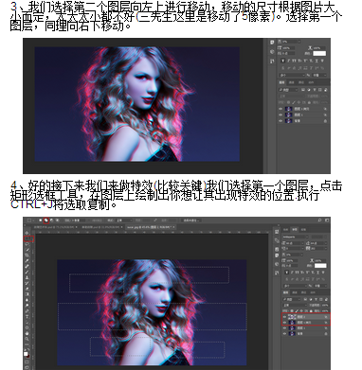This screenshot has width=362, height=370.
Task: Hide the 图层 2 layer in lower screenshot
Action: point(284,317)
